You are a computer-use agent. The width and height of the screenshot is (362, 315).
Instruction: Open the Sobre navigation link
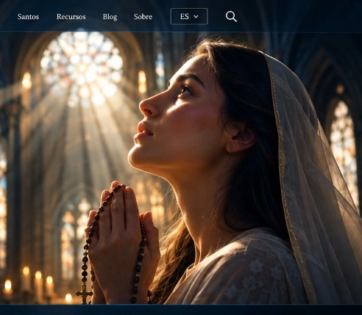pos(143,17)
